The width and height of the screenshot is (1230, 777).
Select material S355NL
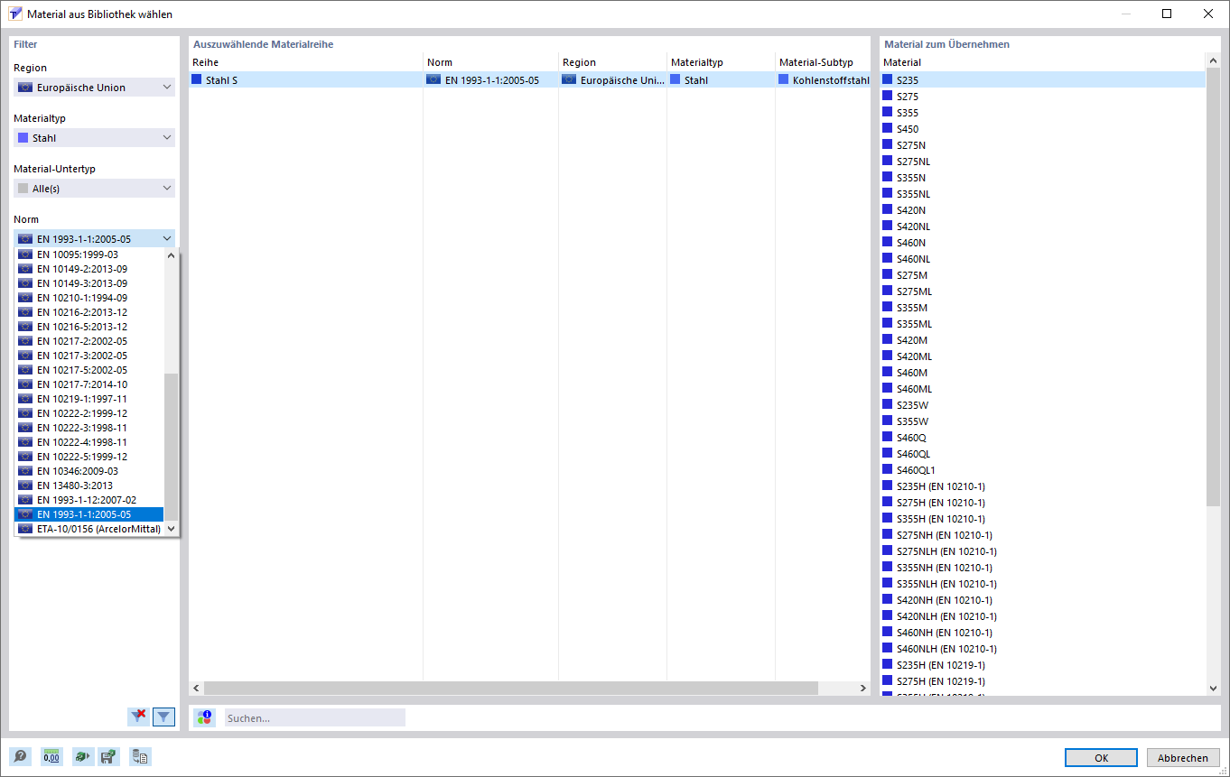pyautogui.click(x=1043, y=194)
